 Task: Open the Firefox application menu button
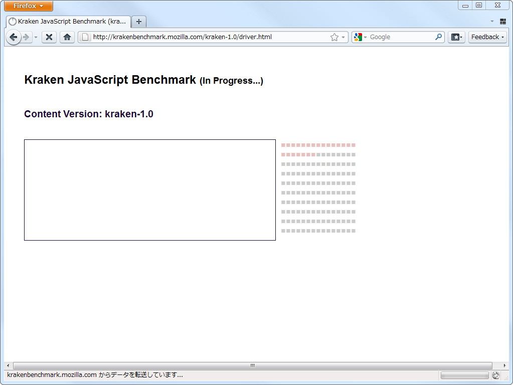click(x=29, y=6)
